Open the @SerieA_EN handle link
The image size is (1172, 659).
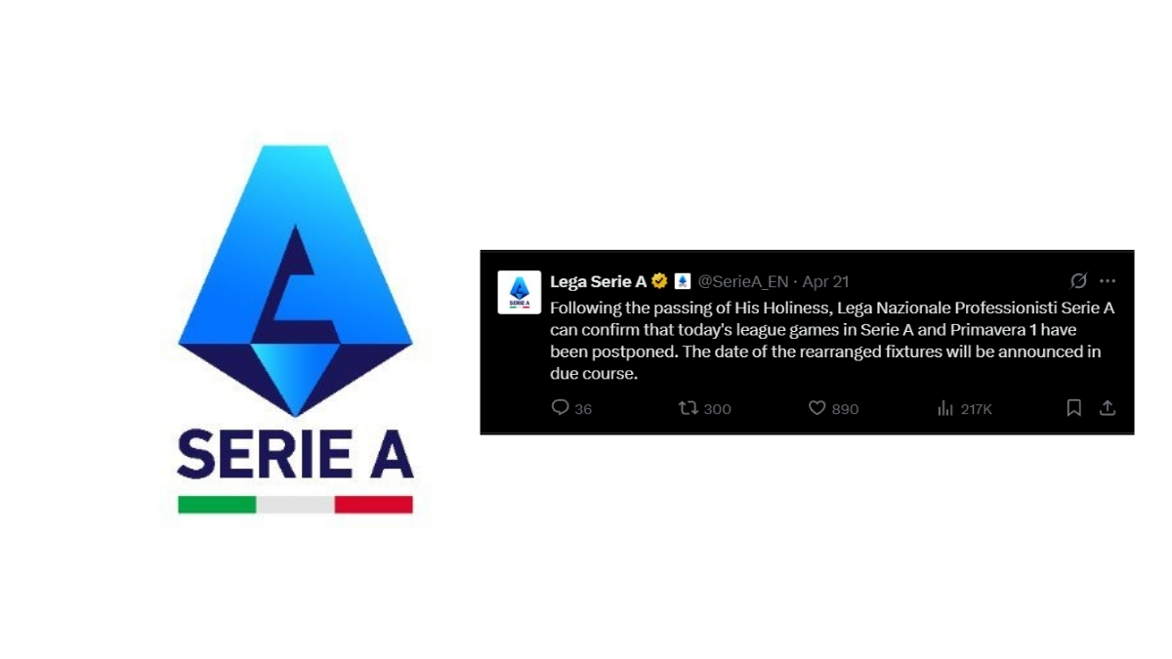click(x=743, y=281)
